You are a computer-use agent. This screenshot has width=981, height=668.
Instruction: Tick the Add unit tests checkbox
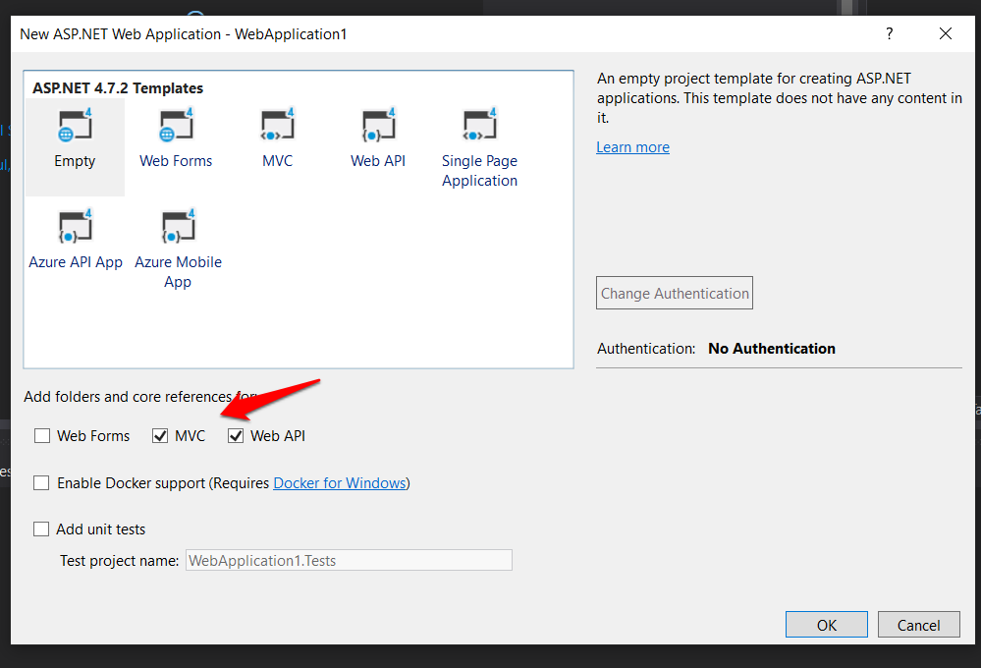pyautogui.click(x=41, y=529)
